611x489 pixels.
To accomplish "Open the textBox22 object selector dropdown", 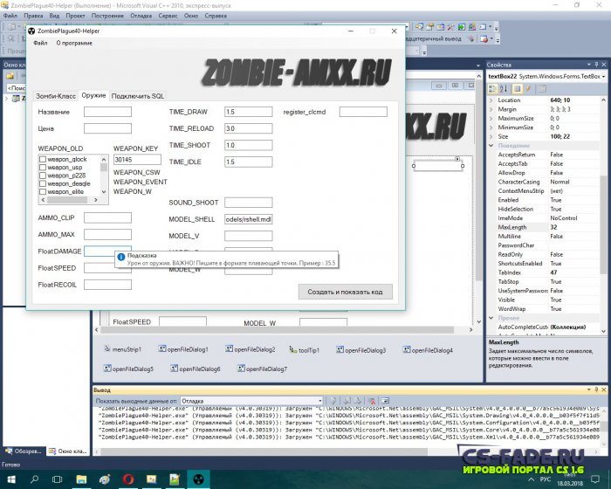I will pos(603,77).
